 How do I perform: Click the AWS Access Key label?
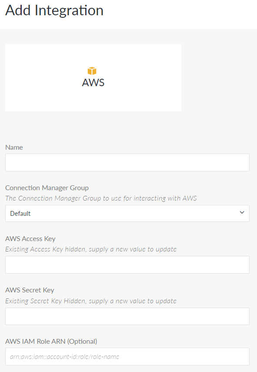[x=30, y=239]
